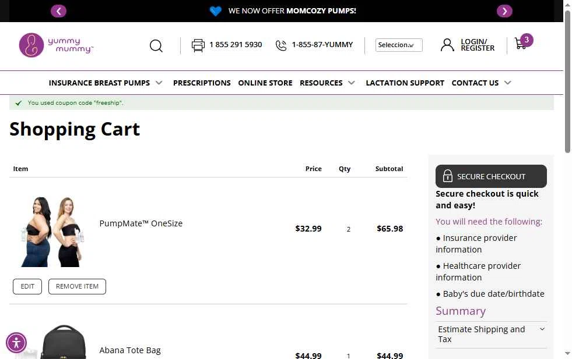Click the Summary heading
The image size is (572, 359).
[461, 311]
